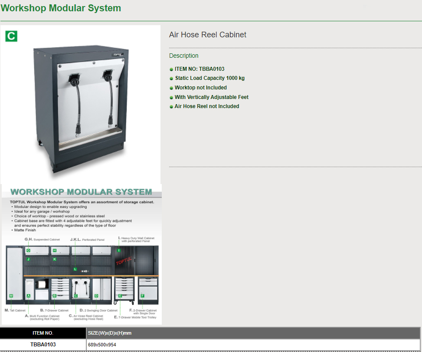Viewport: 422px width, 352px height.
Task: Click the green C marker on hose reel cabinet
Action: point(76,296)
